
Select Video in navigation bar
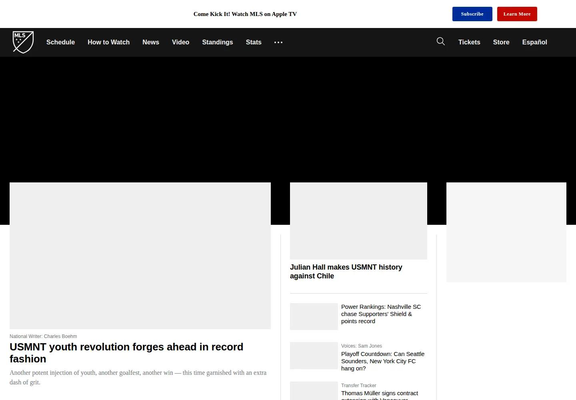(x=180, y=42)
